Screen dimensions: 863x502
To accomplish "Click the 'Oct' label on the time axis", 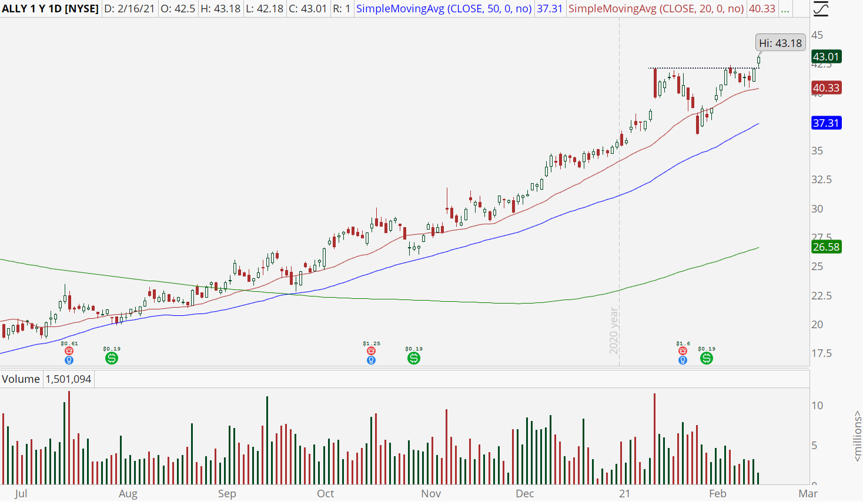I will [x=326, y=494].
